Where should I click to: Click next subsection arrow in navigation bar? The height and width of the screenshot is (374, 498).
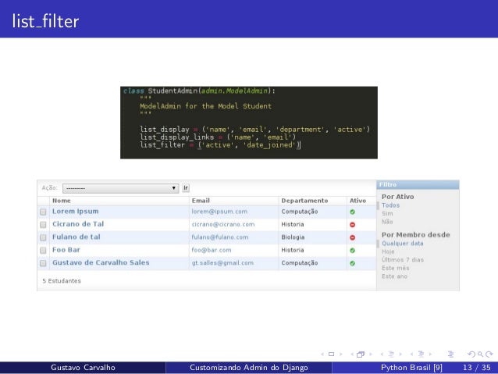coord(400,354)
